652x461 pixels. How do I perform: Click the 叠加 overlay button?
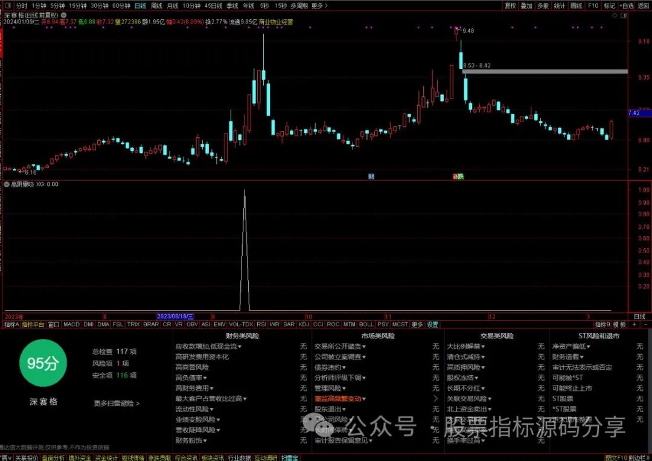click(x=526, y=6)
